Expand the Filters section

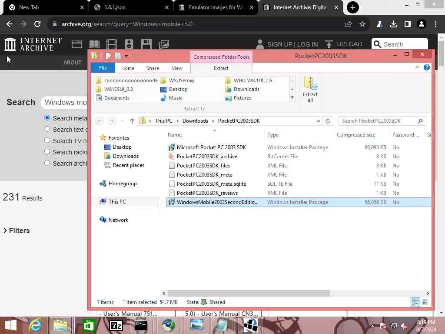[x=17, y=230]
